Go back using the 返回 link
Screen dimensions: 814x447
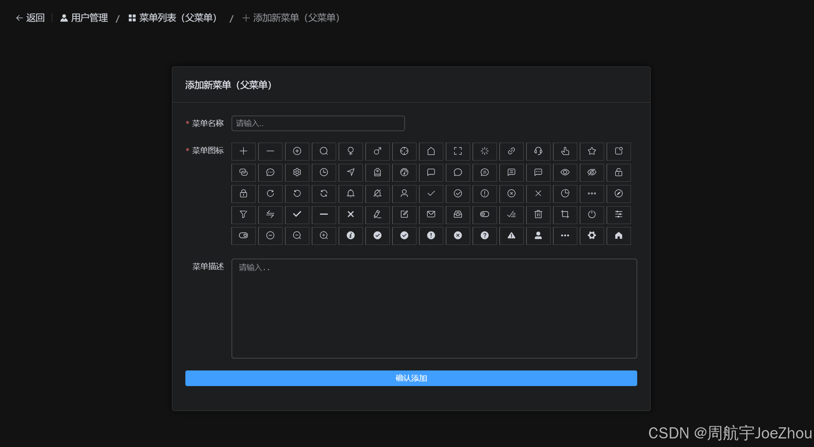click(30, 18)
